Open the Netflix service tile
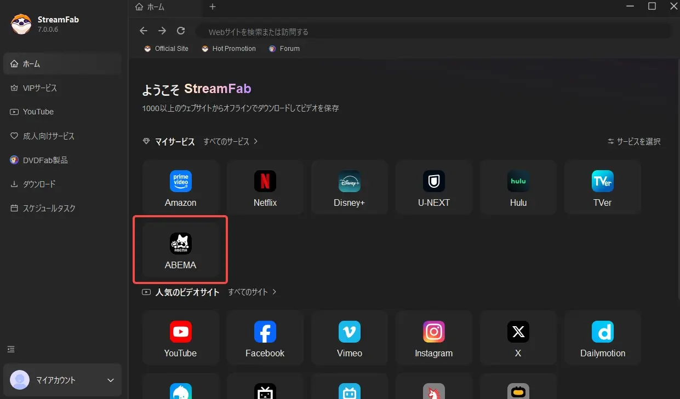This screenshot has width=680, height=399. [x=265, y=187]
